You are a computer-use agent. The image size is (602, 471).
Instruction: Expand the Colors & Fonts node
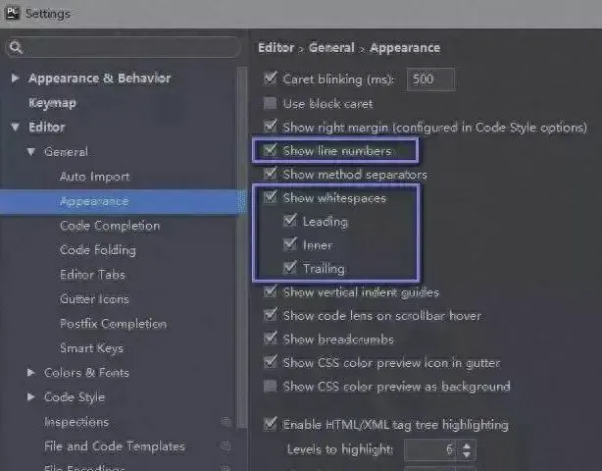31,373
